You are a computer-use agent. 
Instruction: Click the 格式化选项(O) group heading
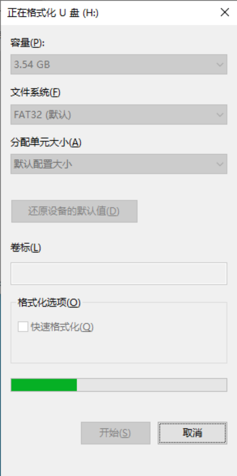(49, 303)
